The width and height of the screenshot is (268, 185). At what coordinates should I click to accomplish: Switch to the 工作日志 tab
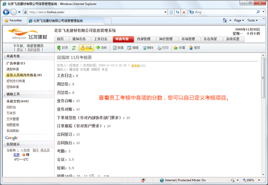[102, 39]
